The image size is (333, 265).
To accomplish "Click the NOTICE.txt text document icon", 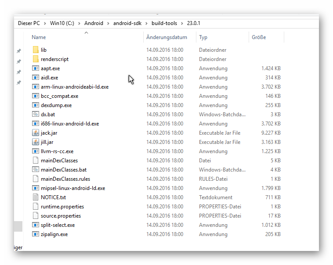I will pos(36,197).
